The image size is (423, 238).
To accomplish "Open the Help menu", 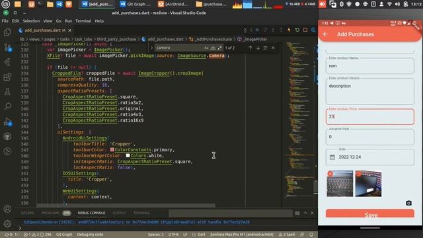I will point(99,20).
